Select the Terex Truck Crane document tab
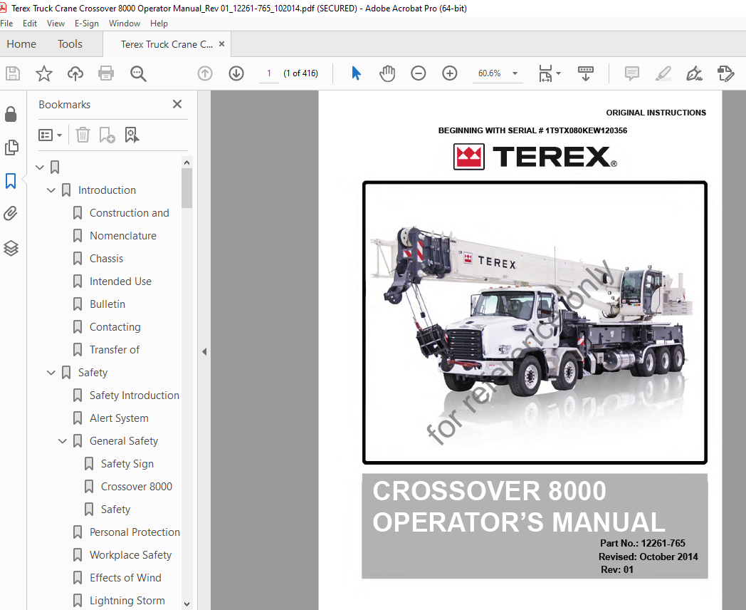 coord(167,44)
